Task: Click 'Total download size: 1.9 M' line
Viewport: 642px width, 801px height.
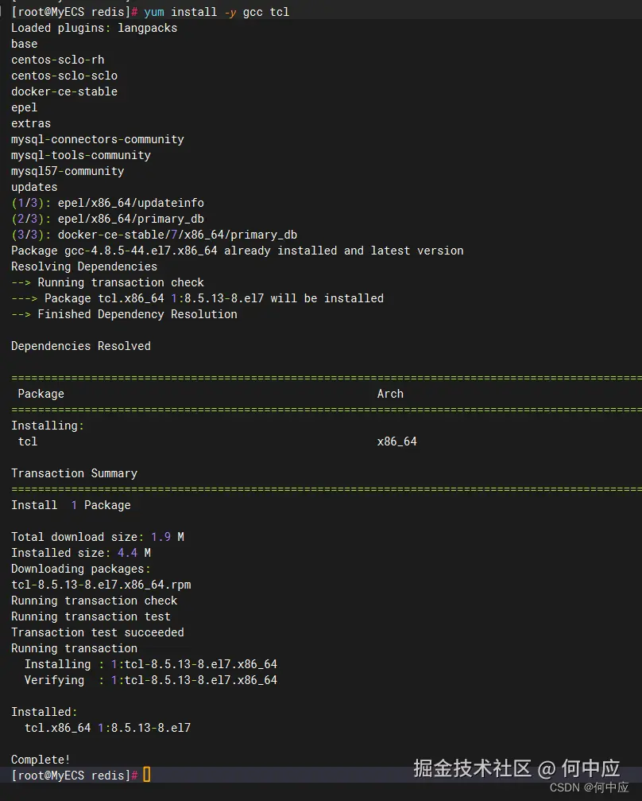Action: 98,536
